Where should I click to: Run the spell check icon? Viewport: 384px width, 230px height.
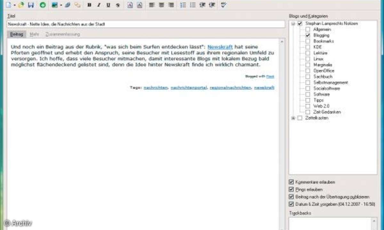[x=224, y=5]
